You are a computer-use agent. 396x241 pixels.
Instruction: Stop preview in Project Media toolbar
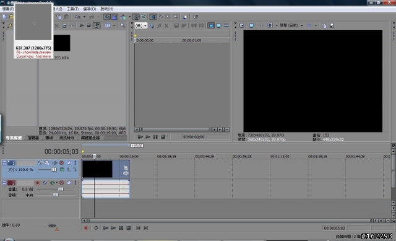click(x=89, y=25)
